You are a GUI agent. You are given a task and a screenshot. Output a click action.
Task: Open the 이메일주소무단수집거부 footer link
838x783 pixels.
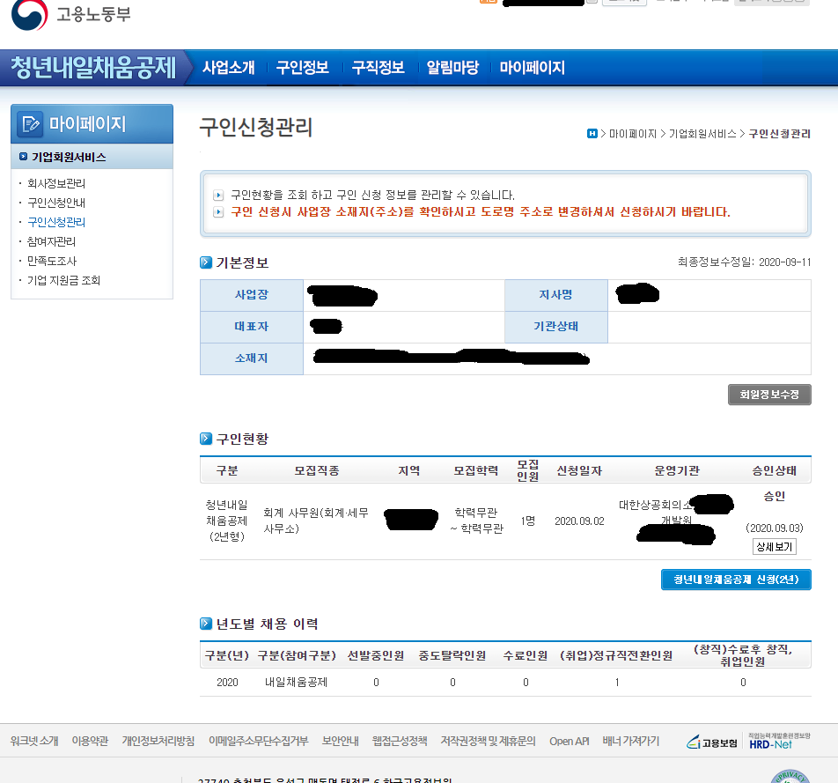[x=258, y=741]
